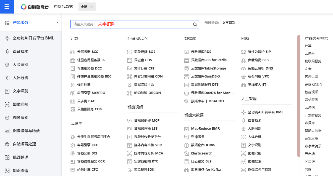Screen dimensions: 333x176
Task: Expand the 产品服务 arrow in sidebar
Action: pos(57,22)
